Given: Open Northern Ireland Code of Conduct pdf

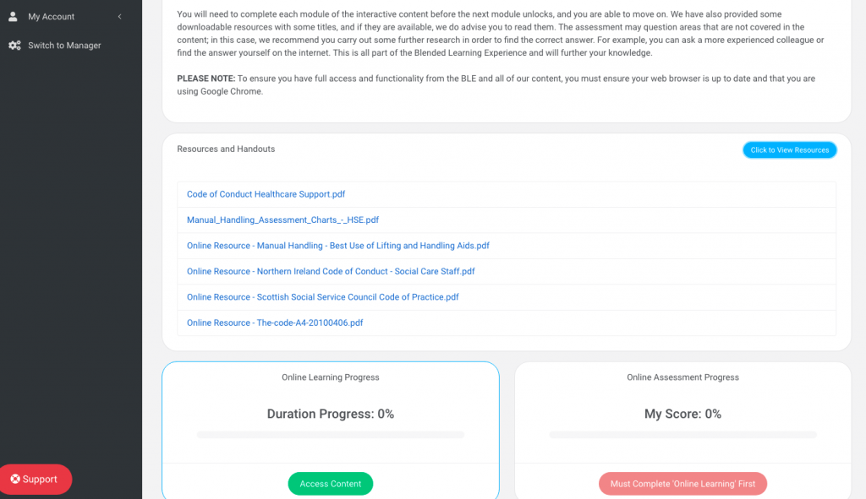Looking at the screenshot, I should pyautogui.click(x=331, y=272).
